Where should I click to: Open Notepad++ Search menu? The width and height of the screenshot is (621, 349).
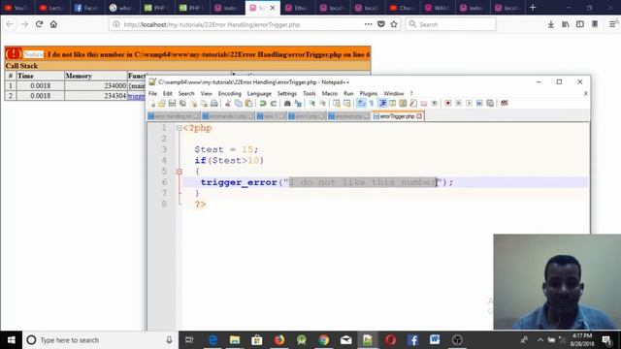pyautogui.click(x=186, y=93)
